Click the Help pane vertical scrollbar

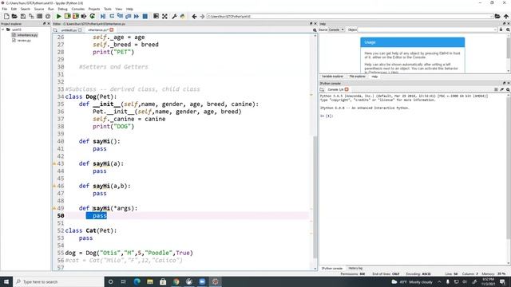[509, 48]
